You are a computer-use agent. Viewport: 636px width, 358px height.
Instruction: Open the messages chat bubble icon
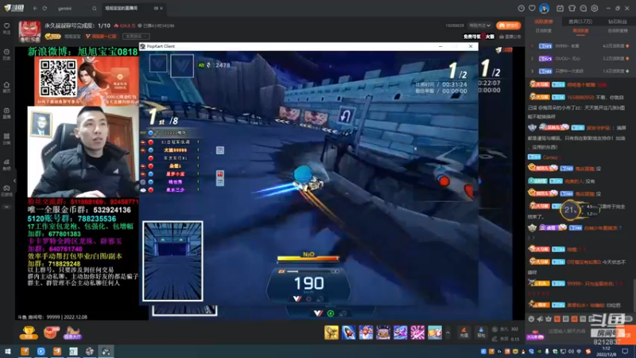coord(584,8)
